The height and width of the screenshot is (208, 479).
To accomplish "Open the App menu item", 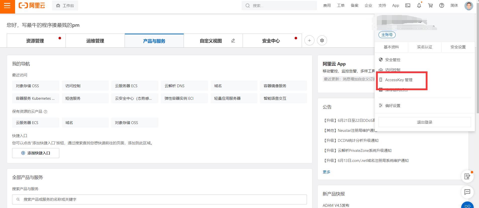I will point(396,6).
